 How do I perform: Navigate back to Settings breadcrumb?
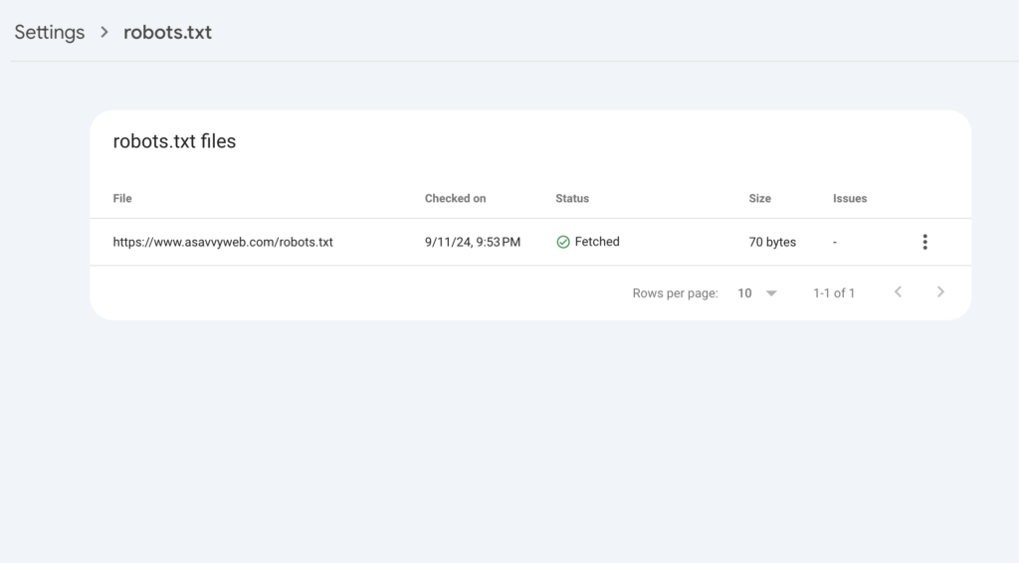tap(50, 33)
